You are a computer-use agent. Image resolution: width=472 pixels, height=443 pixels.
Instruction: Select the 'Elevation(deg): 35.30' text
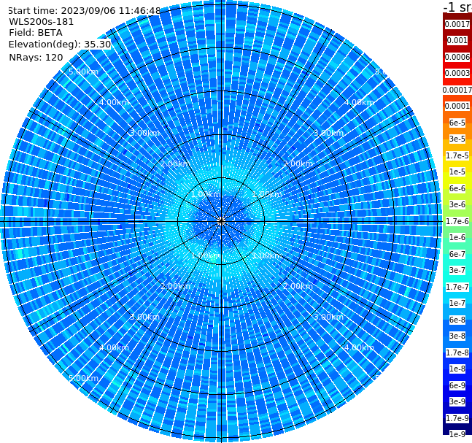pyautogui.click(x=60, y=45)
